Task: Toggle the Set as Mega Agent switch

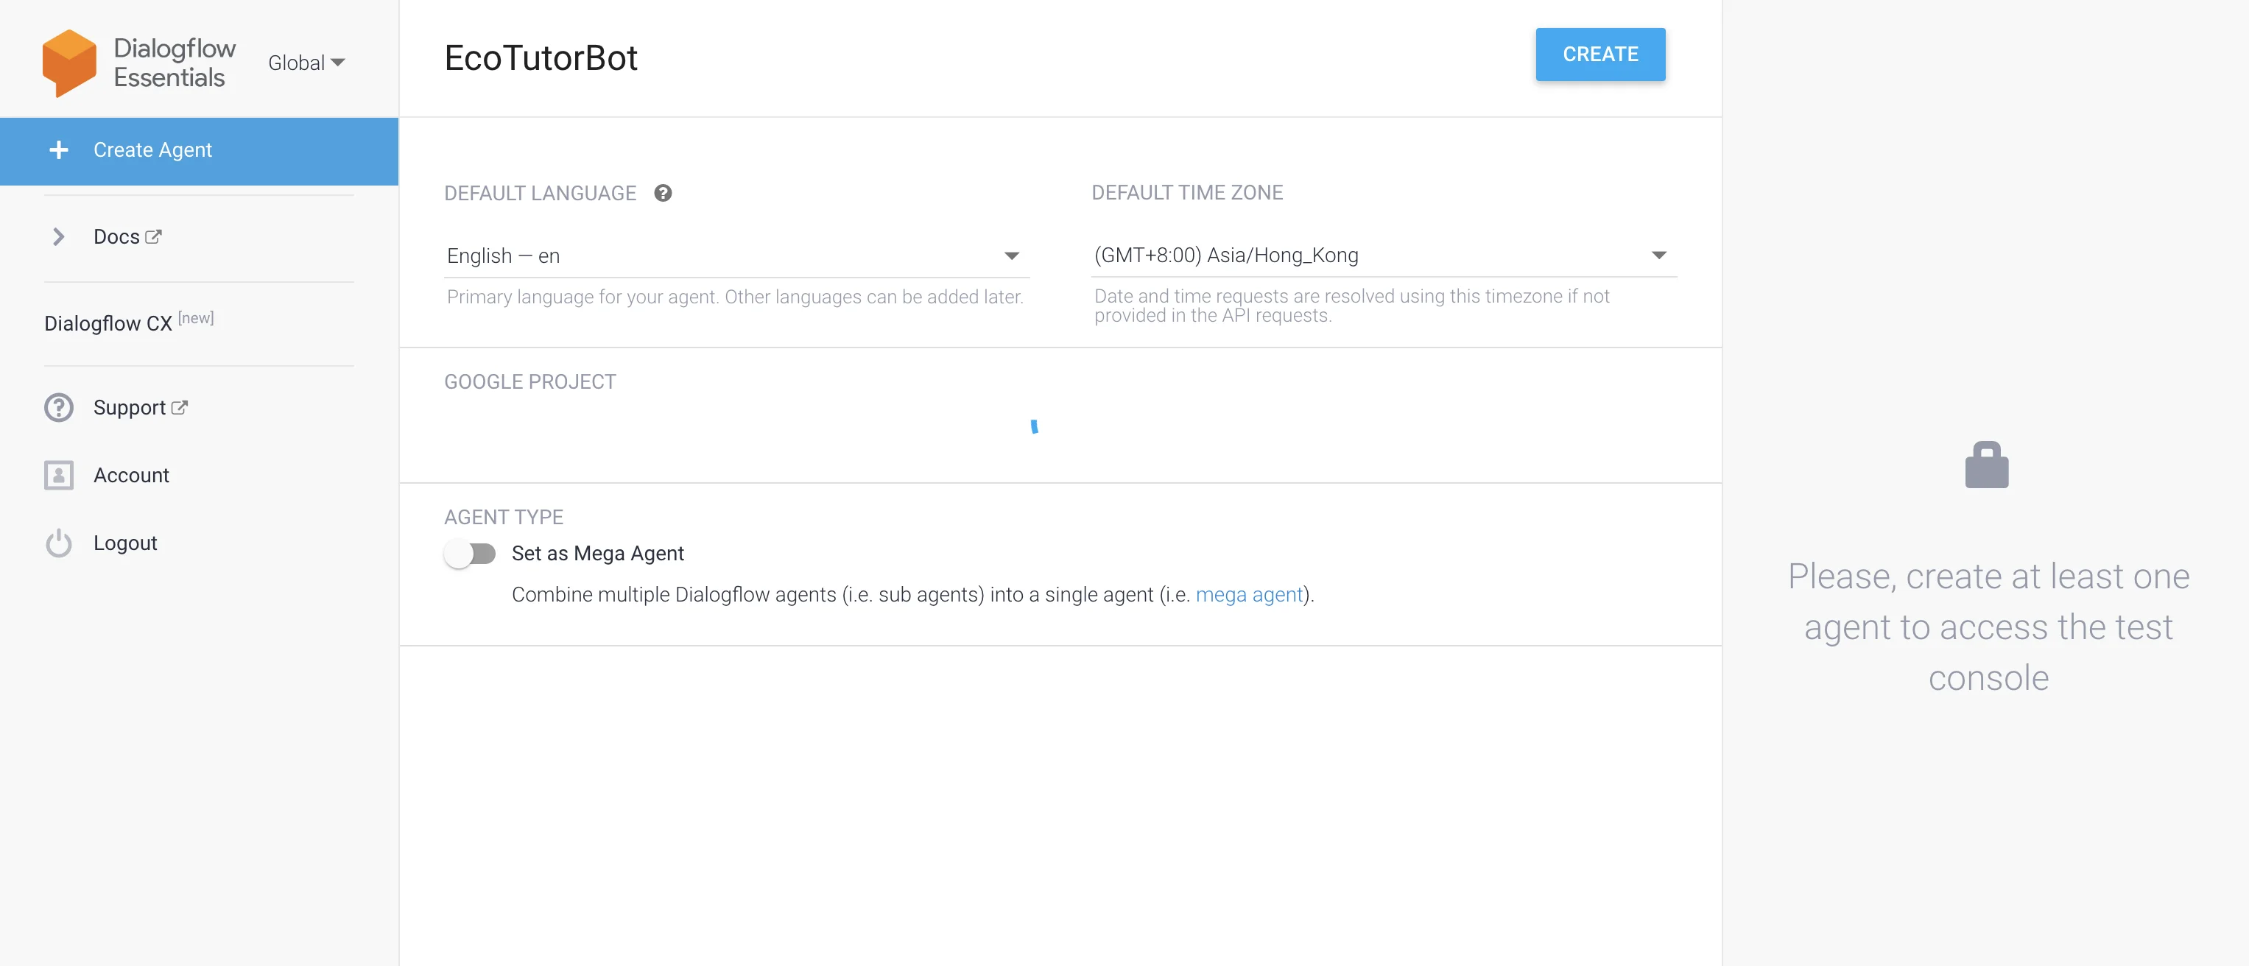Action: [x=470, y=553]
